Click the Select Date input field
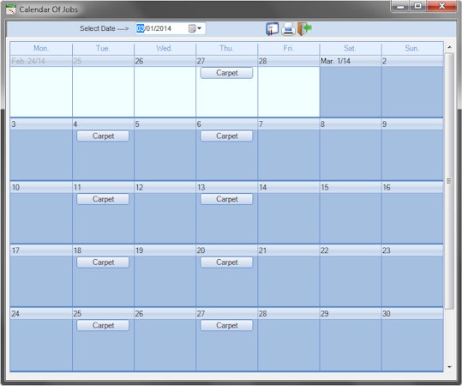Viewport: 462px width, 386px height. (171, 28)
